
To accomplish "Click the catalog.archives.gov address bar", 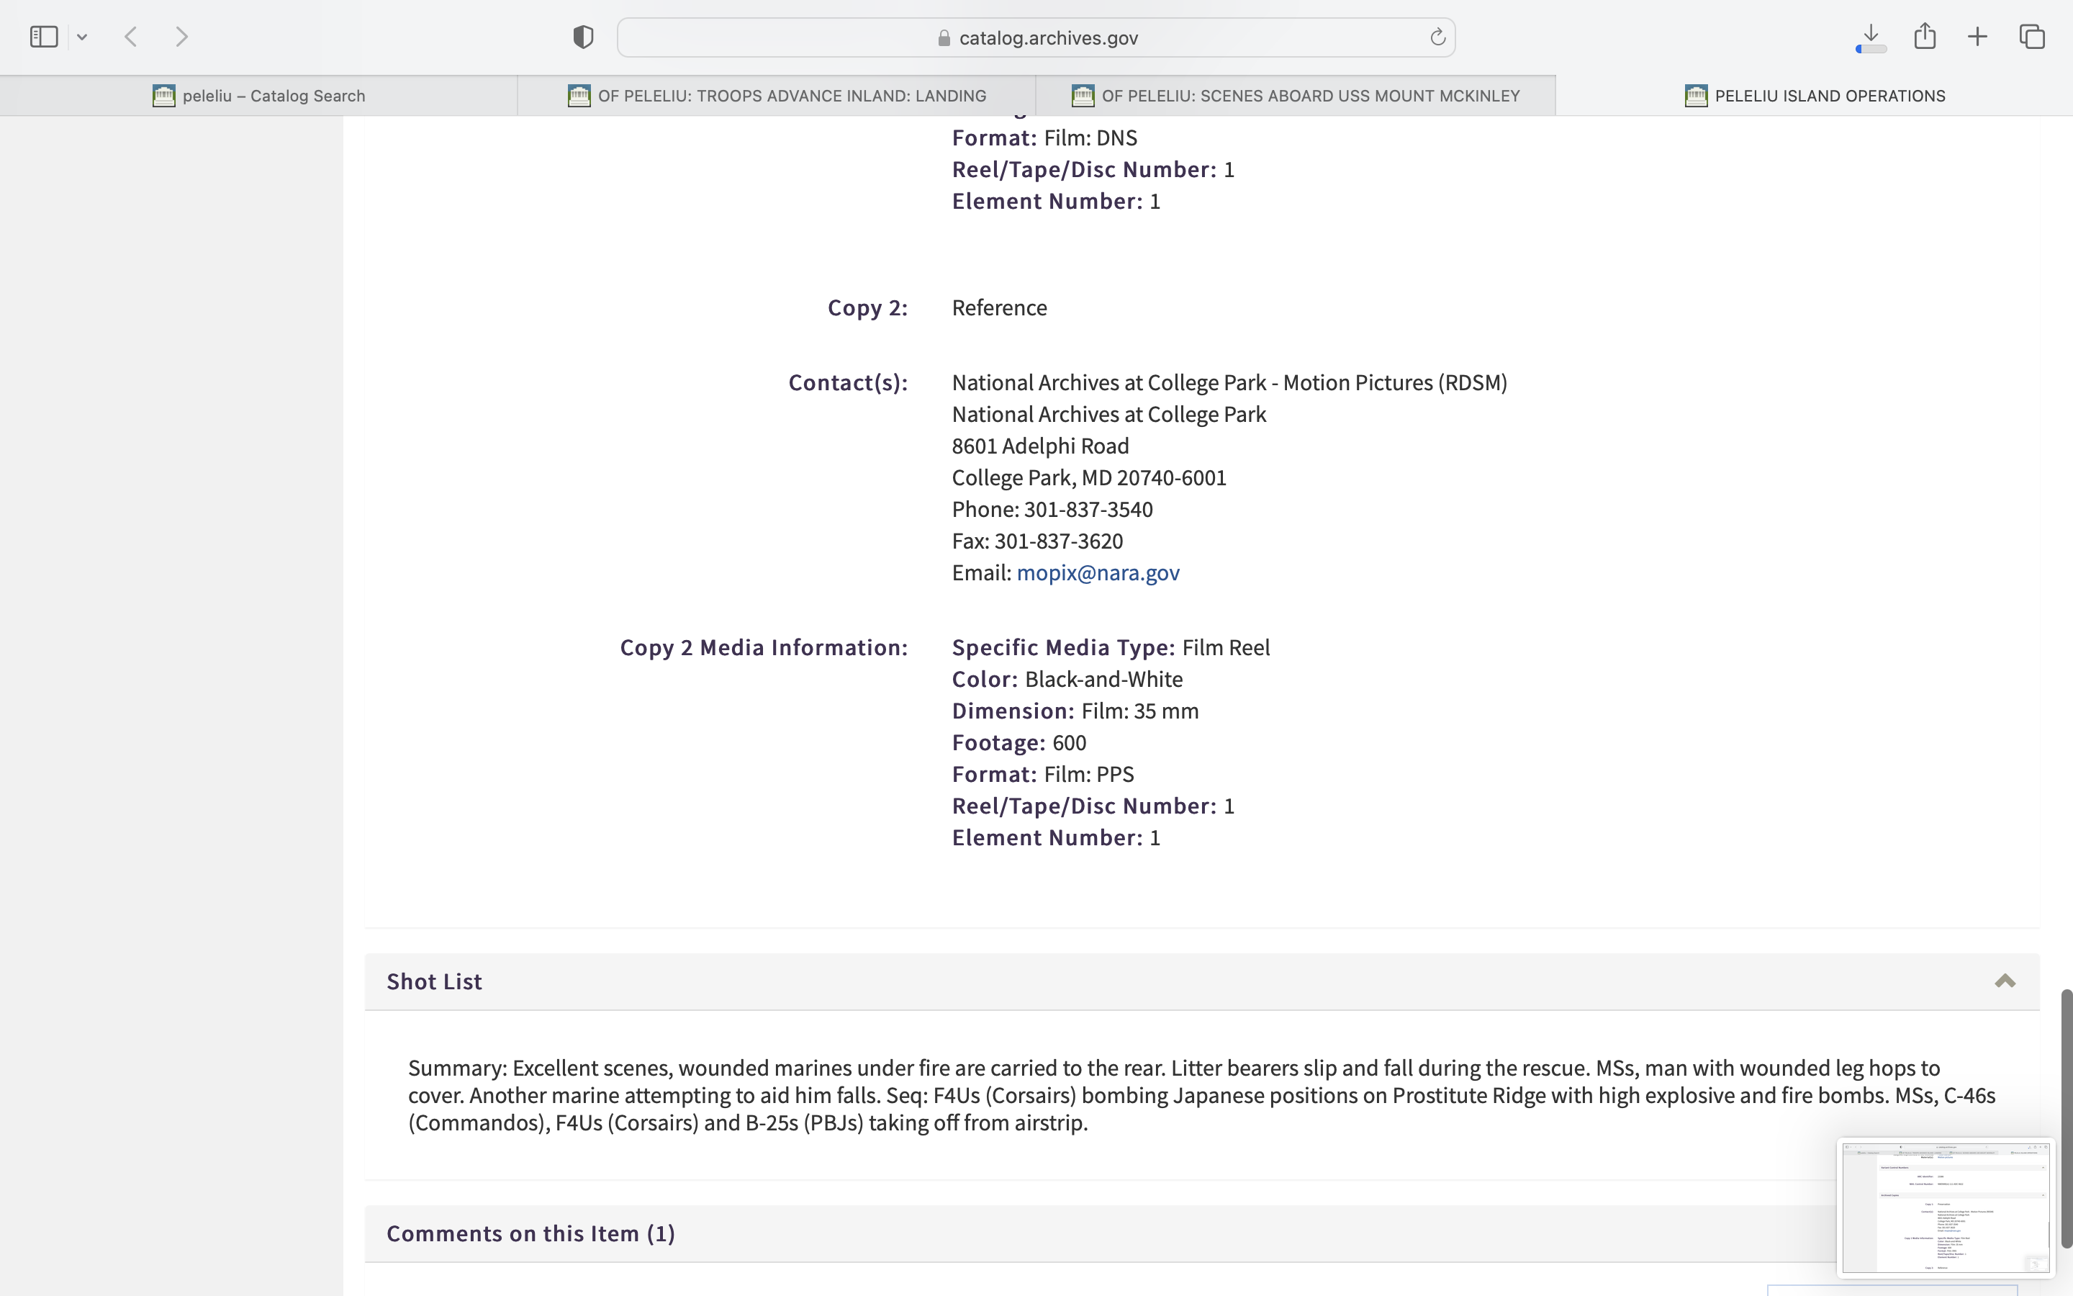I will click(x=1036, y=37).
